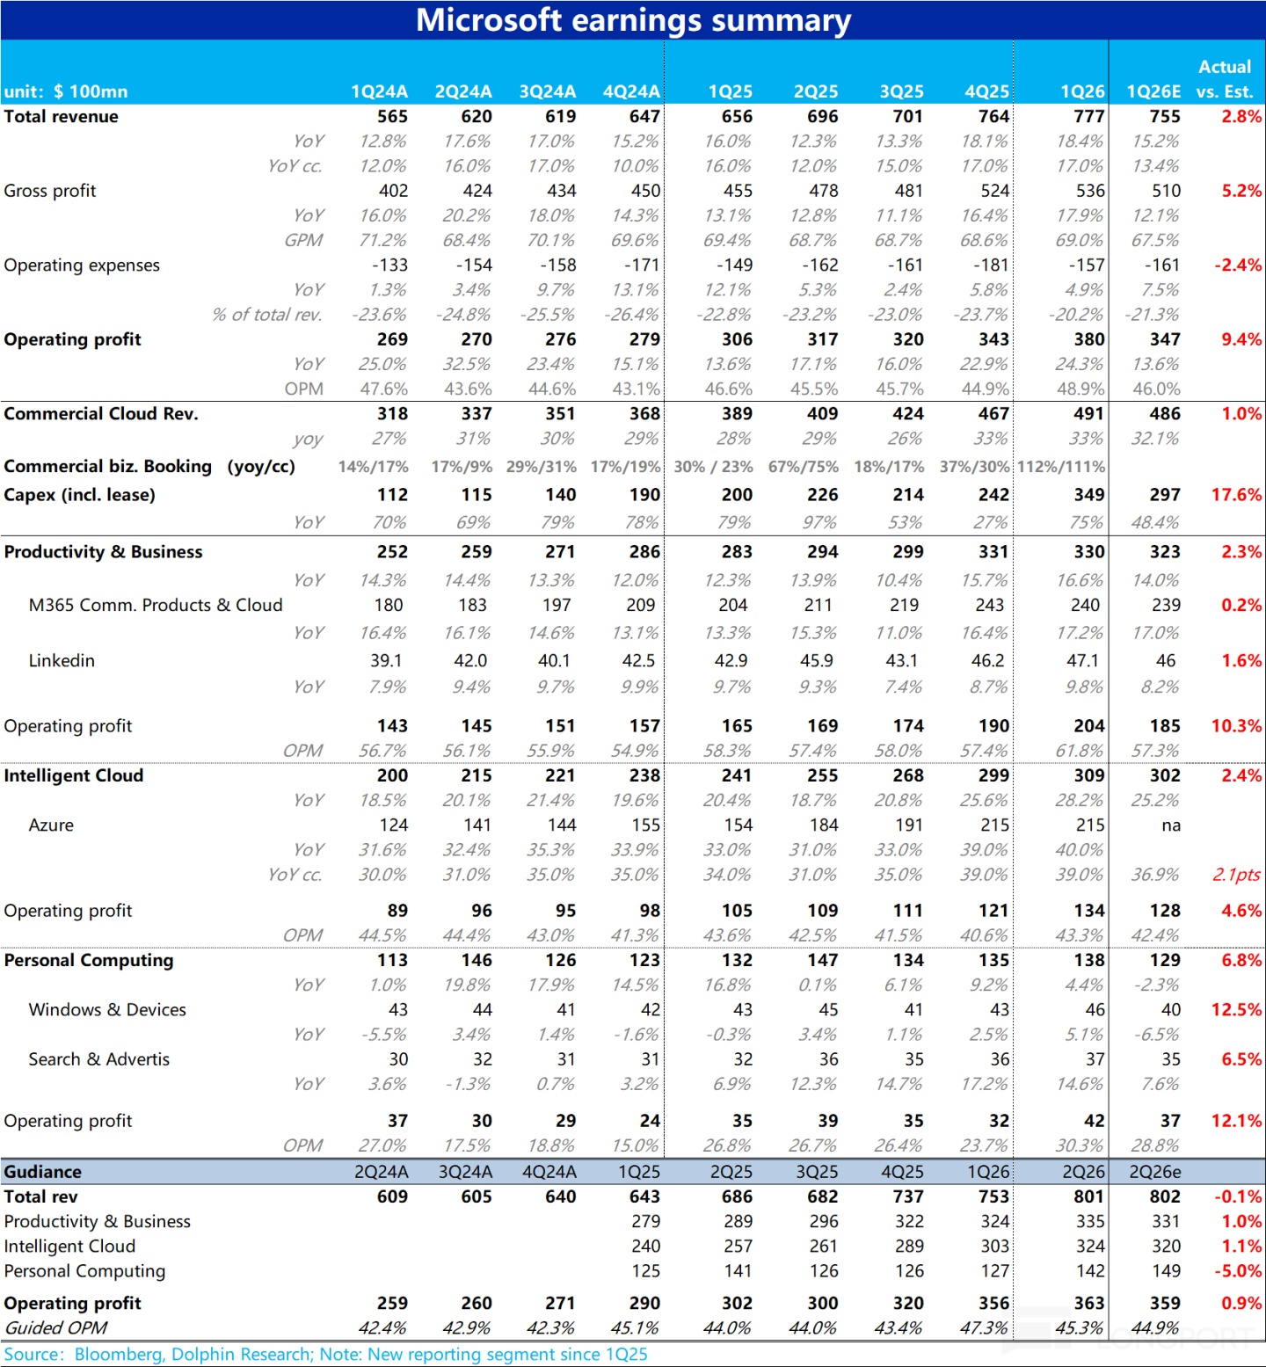Click the Productivity & Business section heading
Viewport: 1266px width, 1367px height.
[103, 552]
